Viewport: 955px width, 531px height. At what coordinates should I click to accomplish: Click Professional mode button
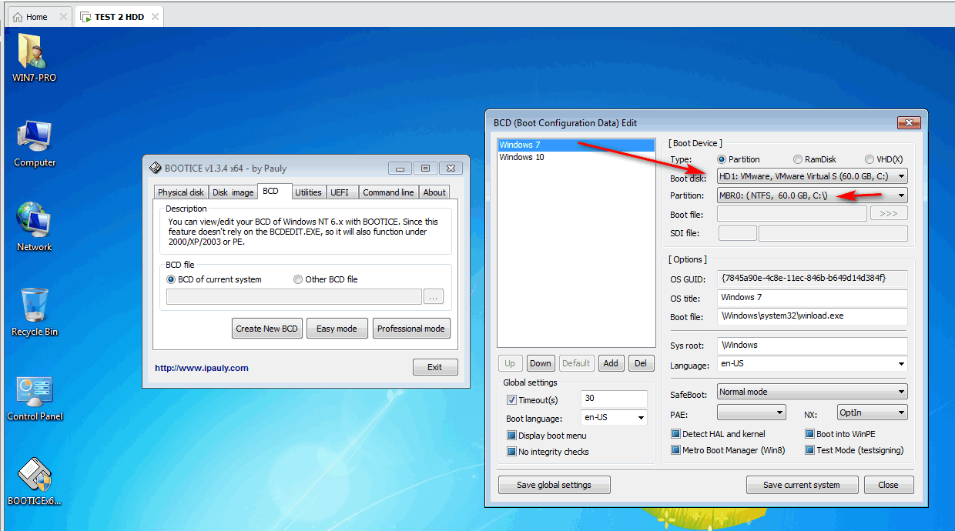(x=410, y=329)
